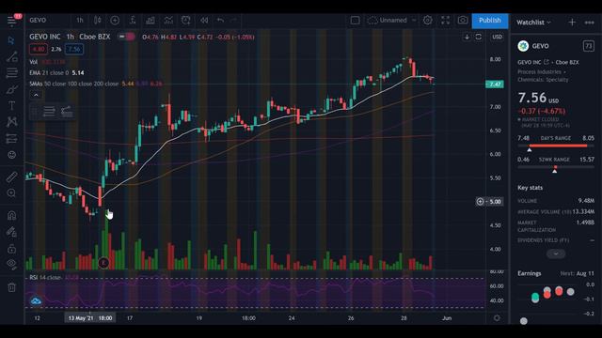This screenshot has height=338, width=602.
Task: Start bar replay with the rewind icon
Action: coord(204,21)
